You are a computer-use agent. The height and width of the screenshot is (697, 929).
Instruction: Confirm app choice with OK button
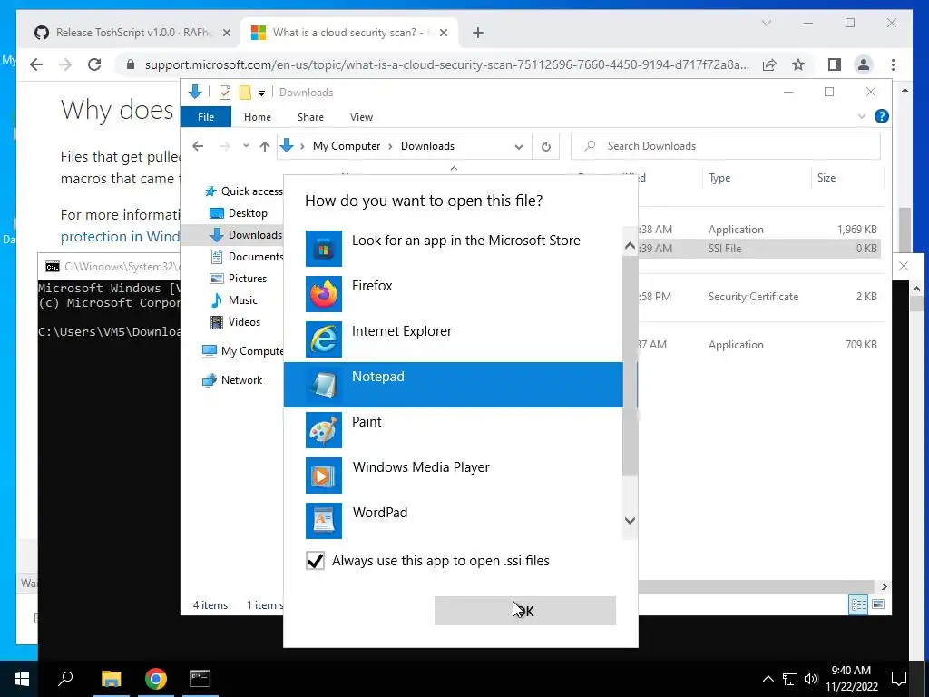coord(525,611)
